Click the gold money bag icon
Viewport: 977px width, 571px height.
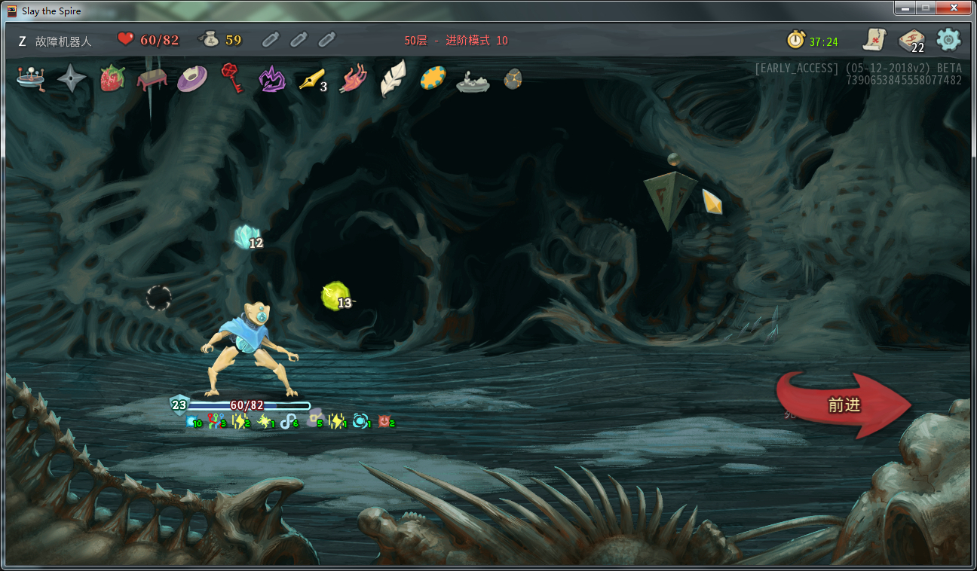pos(209,39)
